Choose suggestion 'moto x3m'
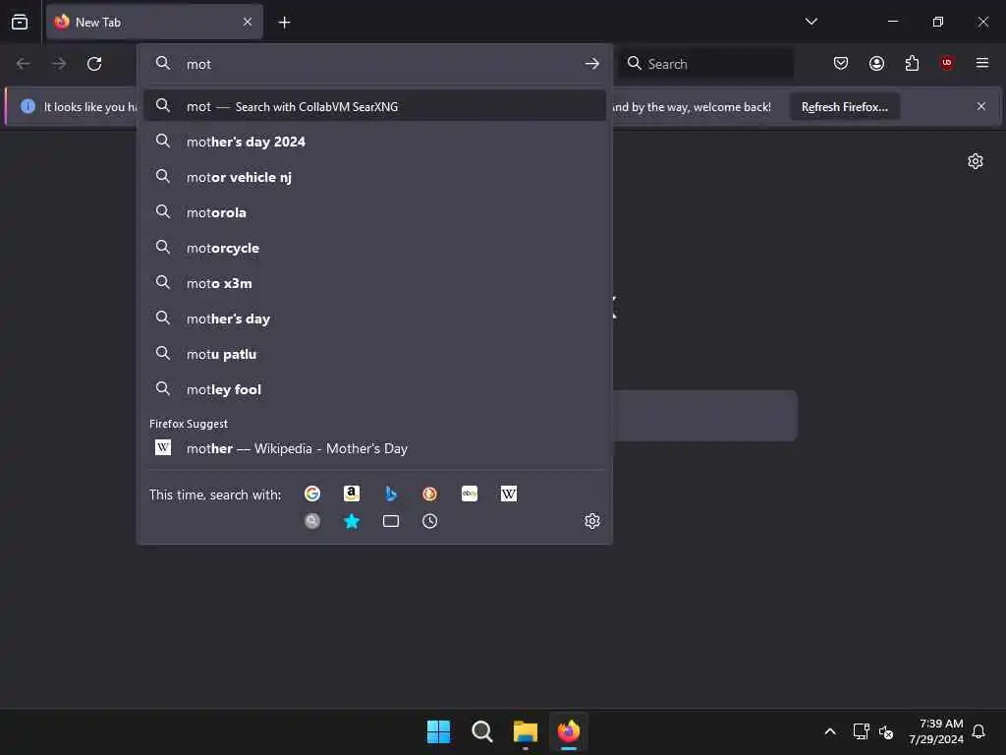 click(x=374, y=283)
